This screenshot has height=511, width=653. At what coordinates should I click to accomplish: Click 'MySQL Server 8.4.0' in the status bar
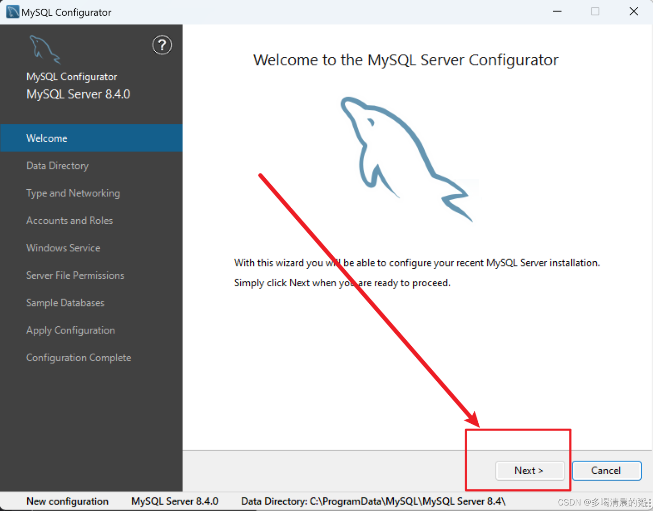click(x=175, y=502)
